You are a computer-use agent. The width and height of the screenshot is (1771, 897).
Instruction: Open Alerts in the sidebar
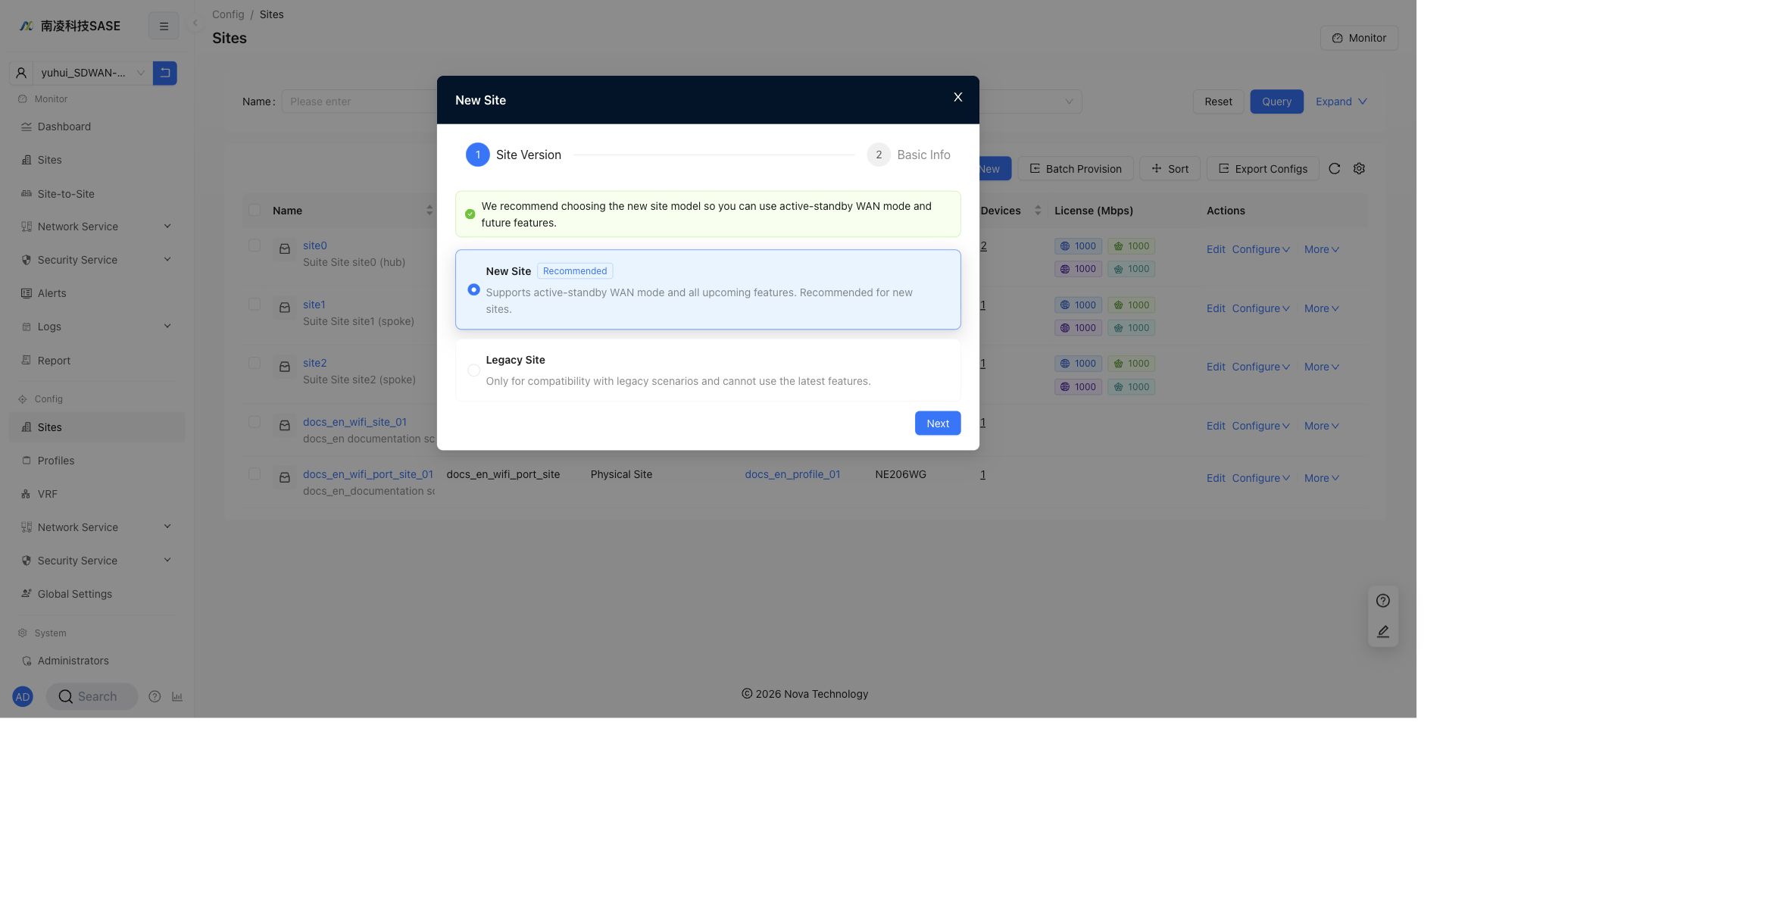pos(97,293)
